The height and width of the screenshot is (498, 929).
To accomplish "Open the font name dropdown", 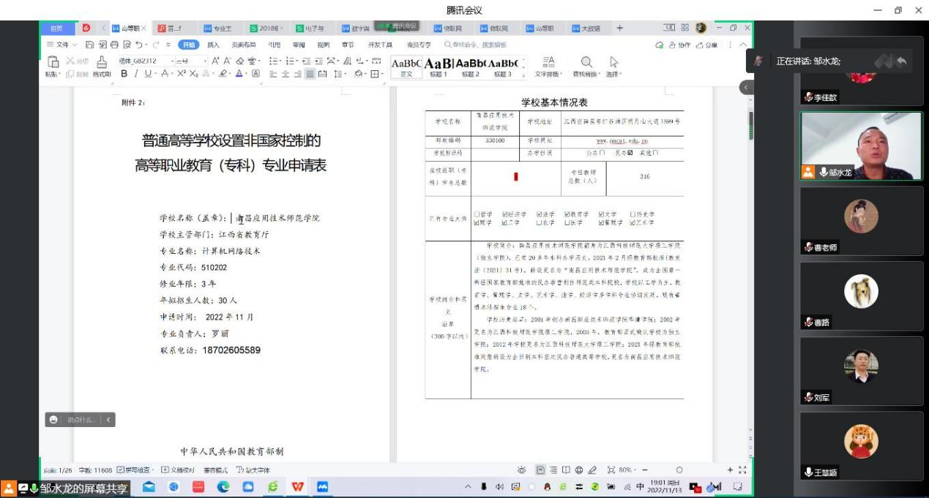I will 173,61.
